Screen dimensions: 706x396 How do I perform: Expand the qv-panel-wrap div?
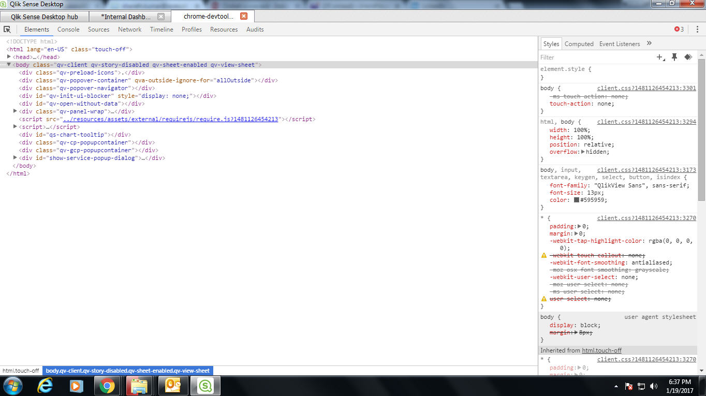pyautogui.click(x=15, y=111)
